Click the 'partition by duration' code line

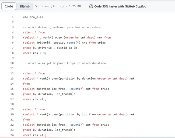point(79,78)
